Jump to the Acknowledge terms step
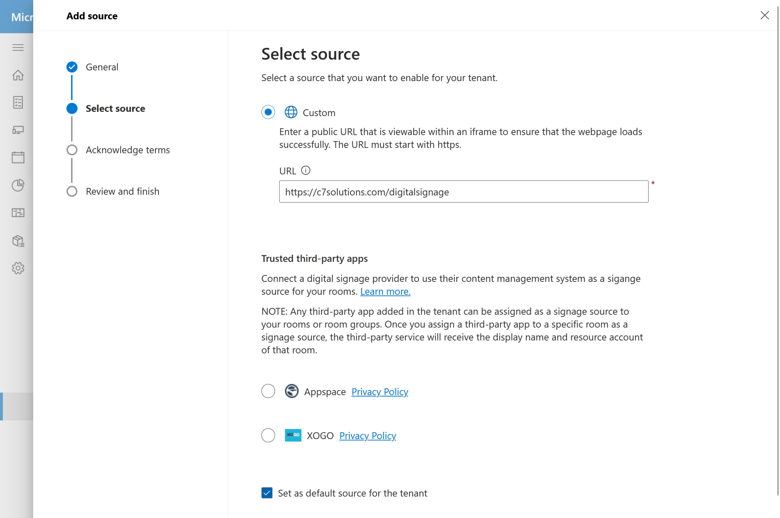The image size is (780, 518). [x=128, y=150]
